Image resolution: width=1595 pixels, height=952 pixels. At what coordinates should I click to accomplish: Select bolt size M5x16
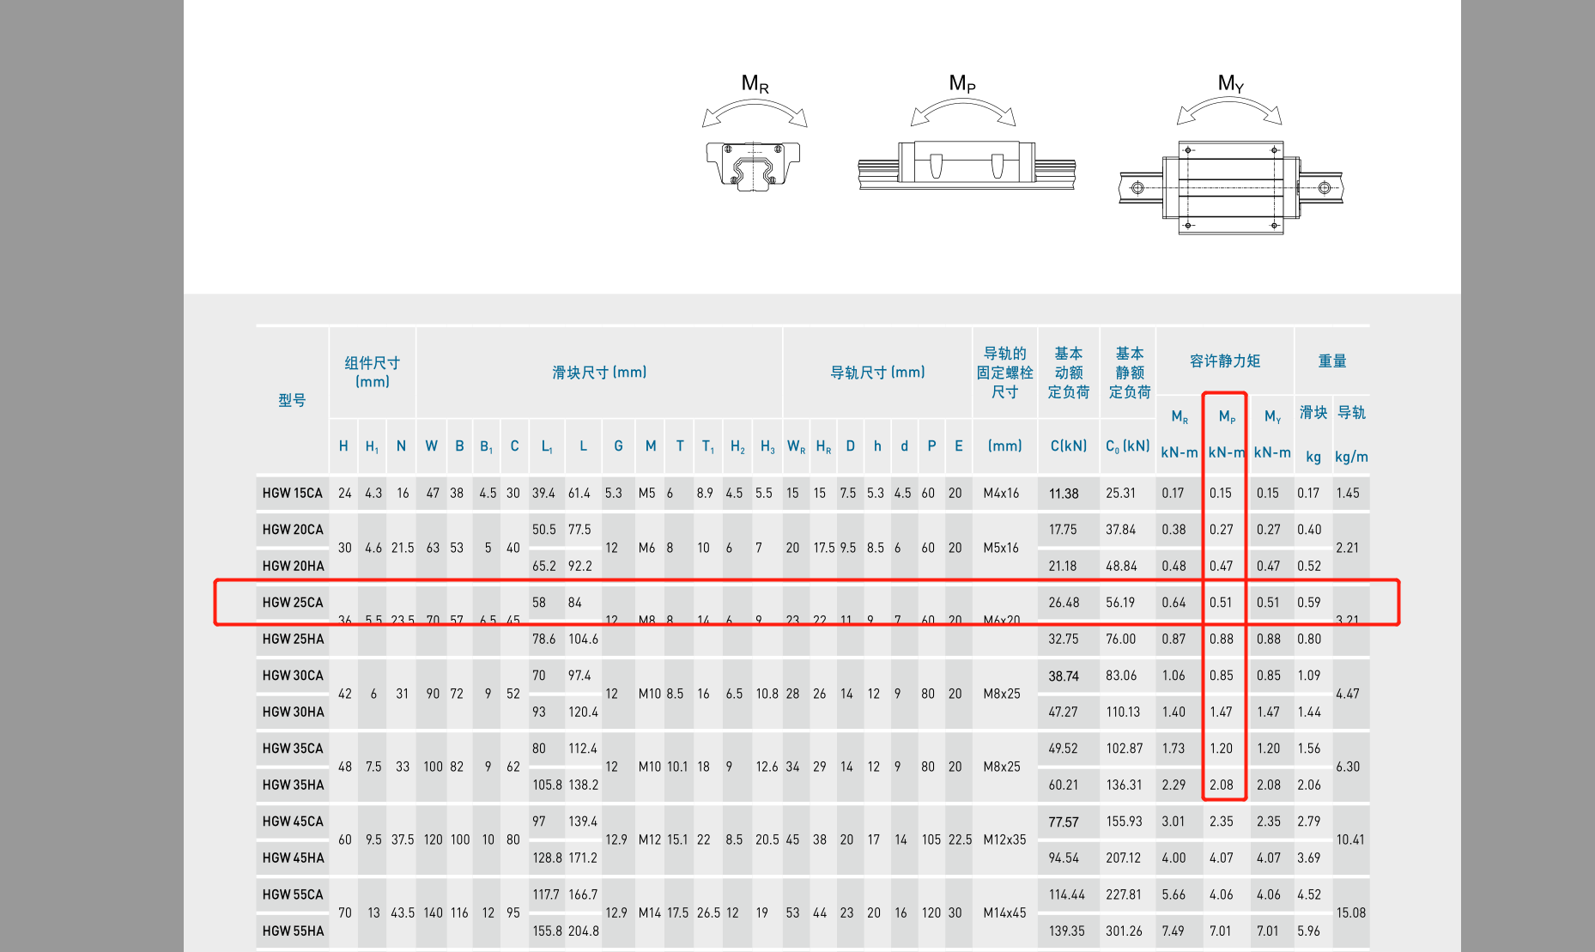pyautogui.click(x=1001, y=548)
